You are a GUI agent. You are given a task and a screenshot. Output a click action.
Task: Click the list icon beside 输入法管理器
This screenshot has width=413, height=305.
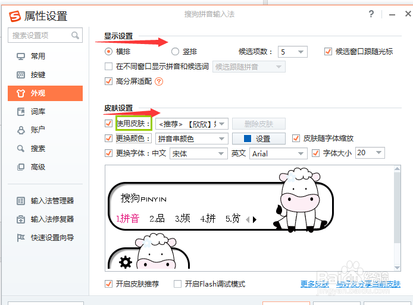(21, 201)
